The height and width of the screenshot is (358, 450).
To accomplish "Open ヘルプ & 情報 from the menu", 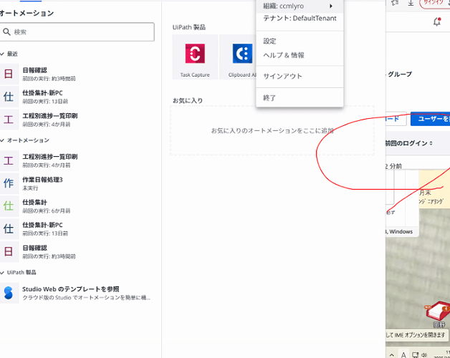I will [x=300, y=55].
